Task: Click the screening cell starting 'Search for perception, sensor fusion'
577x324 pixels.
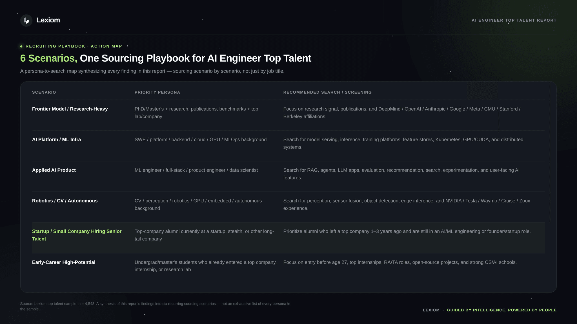Action: 407,204
